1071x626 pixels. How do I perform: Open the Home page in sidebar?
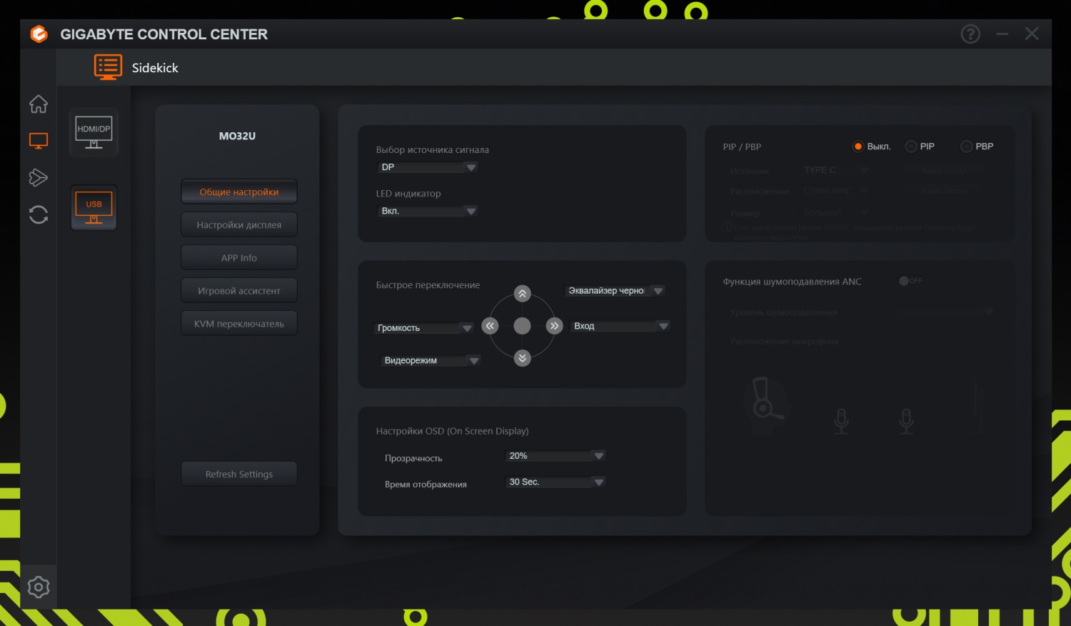point(39,104)
